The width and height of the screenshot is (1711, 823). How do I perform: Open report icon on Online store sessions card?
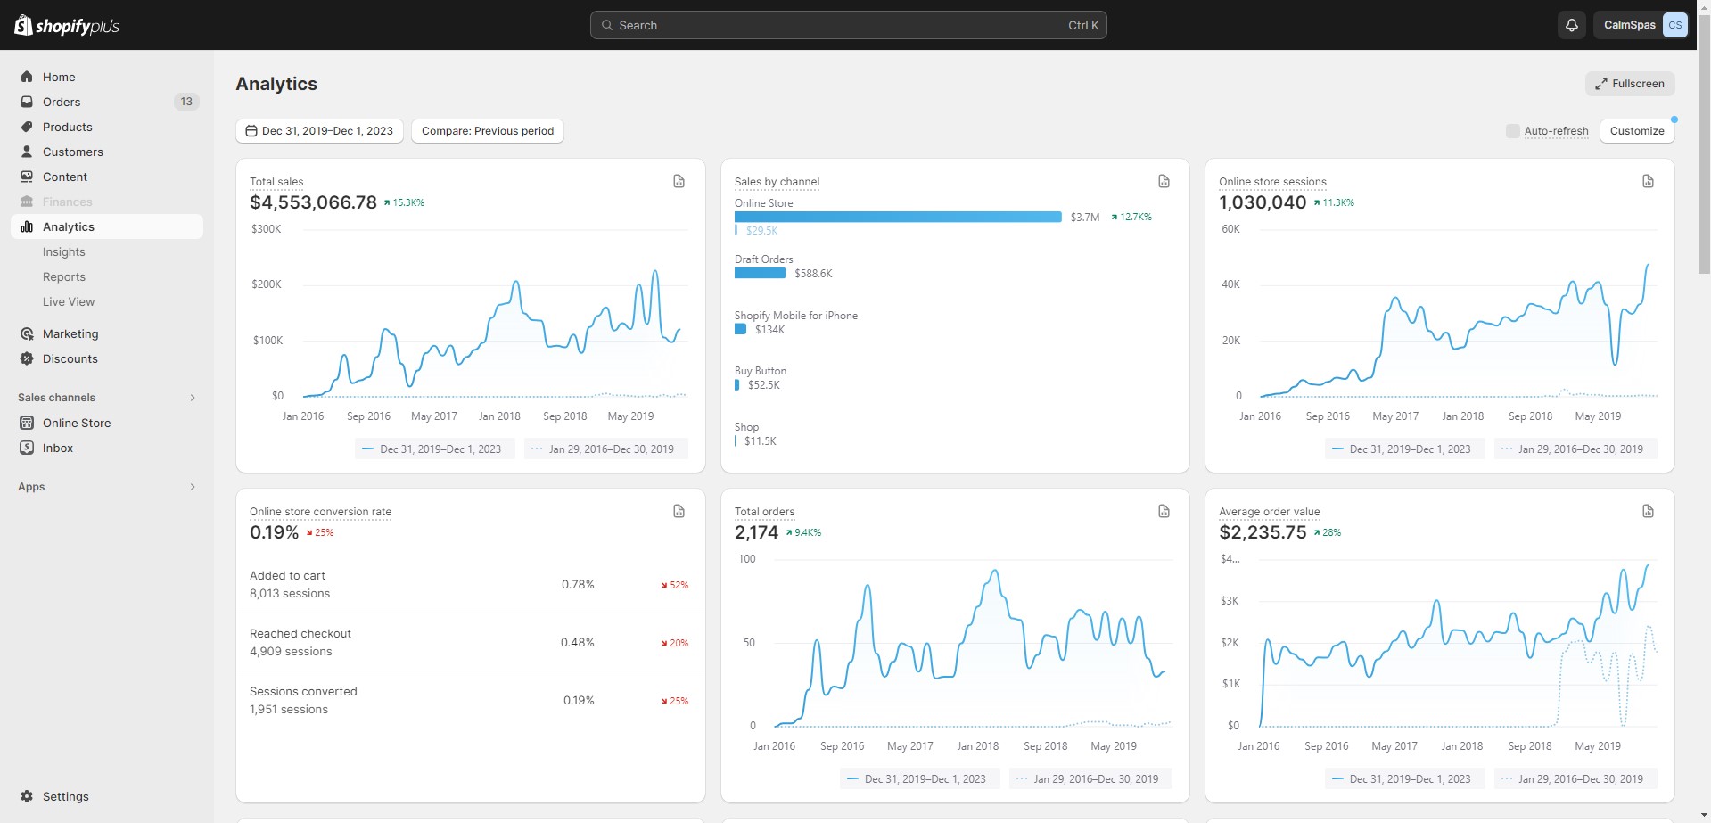1648,182
